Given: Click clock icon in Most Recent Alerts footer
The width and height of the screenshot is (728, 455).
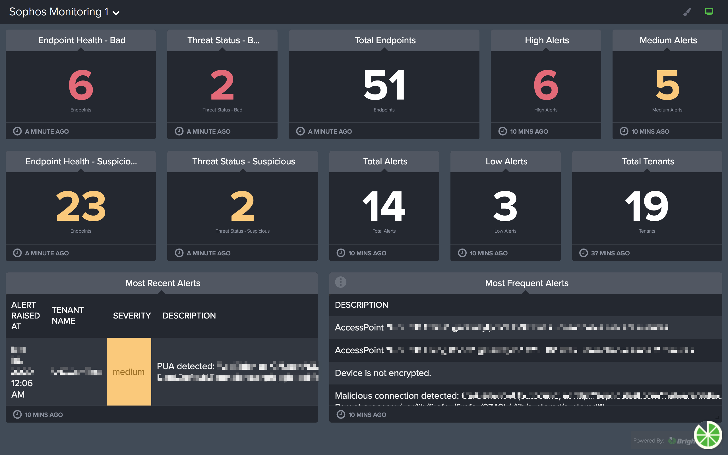Looking at the screenshot, I should 17,414.
